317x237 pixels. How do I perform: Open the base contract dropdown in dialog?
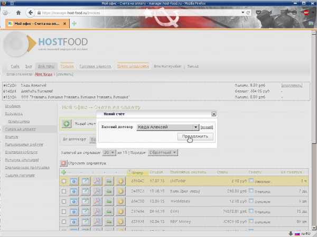tap(195, 127)
